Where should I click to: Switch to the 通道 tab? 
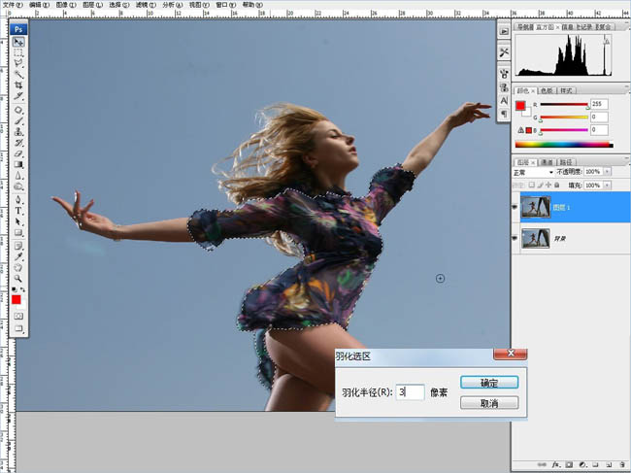tap(547, 161)
